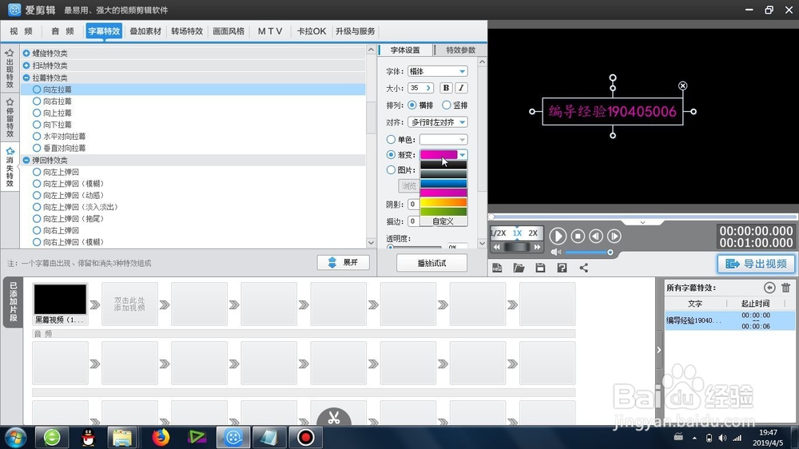Click the stop playback button
Image resolution: width=799 pixels, height=449 pixels.
tap(578, 236)
